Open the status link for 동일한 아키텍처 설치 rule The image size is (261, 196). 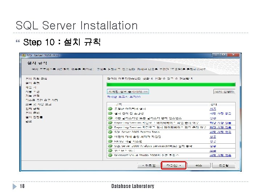(213, 109)
